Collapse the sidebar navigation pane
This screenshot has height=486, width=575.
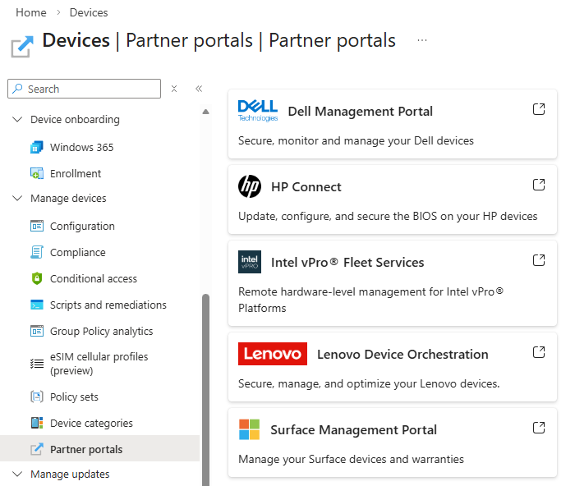click(x=199, y=89)
